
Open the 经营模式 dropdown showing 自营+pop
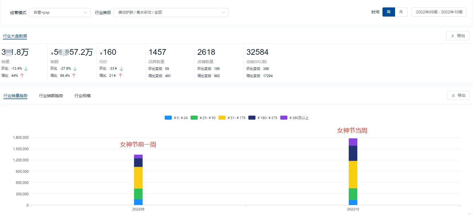coord(60,13)
